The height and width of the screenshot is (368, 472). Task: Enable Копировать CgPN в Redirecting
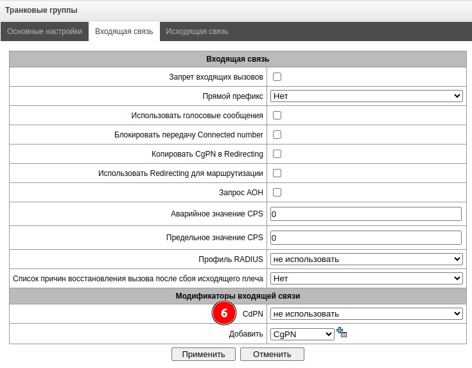pyautogui.click(x=277, y=154)
